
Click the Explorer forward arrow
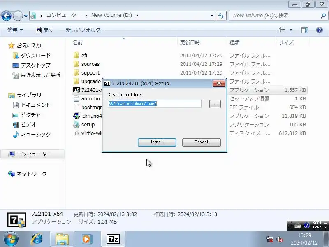coord(18,16)
